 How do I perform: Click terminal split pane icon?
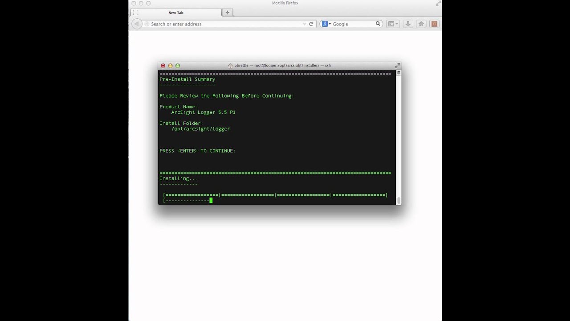[x=399, y=73]
